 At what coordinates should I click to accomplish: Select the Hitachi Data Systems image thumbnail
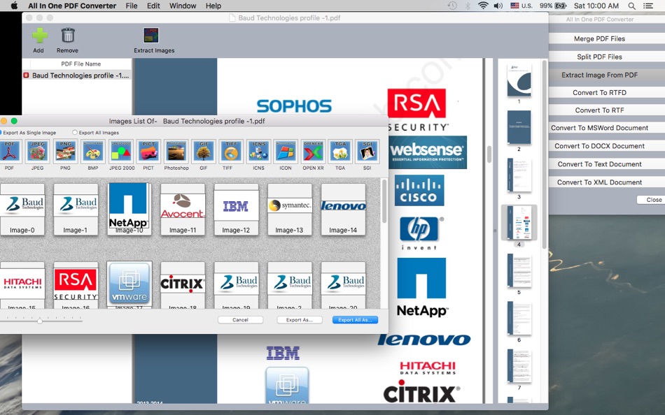click(22, 285)
